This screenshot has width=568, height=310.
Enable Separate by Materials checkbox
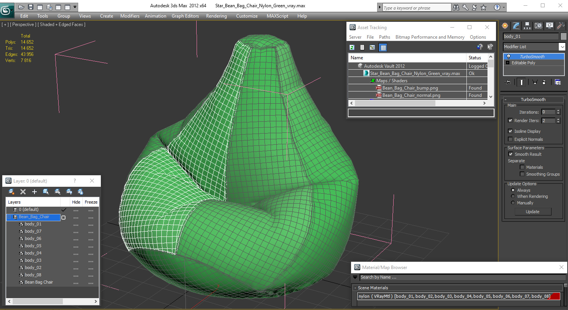click(x=522, y=167)
